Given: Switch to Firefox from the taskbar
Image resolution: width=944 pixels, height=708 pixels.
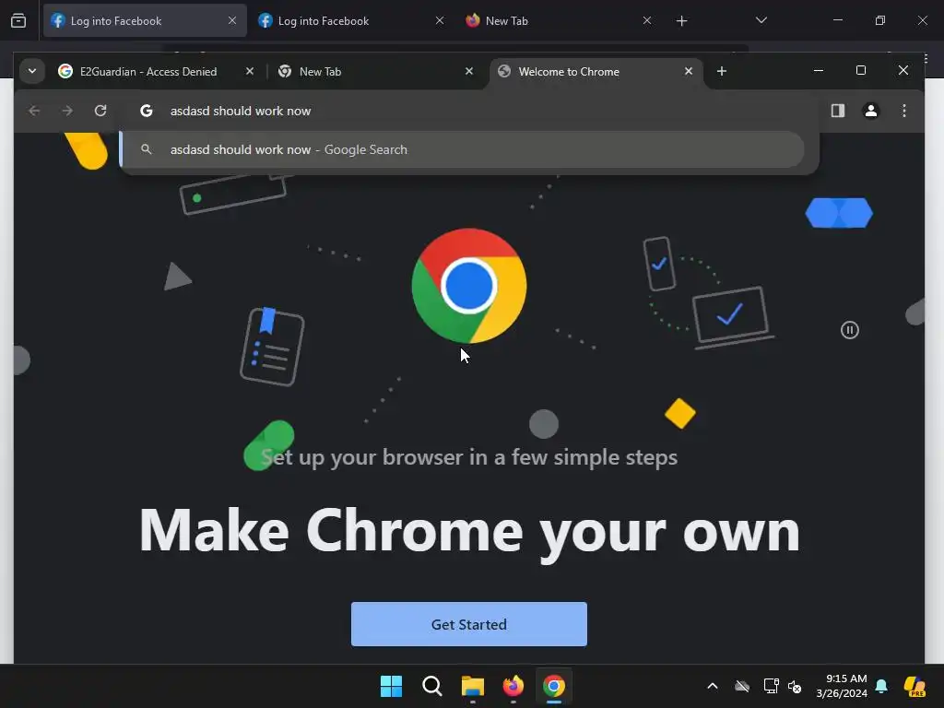Looking at the screenshot, I should click(513, 686).
